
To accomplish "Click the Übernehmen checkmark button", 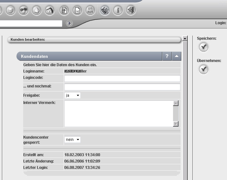I will pos(204,70).
